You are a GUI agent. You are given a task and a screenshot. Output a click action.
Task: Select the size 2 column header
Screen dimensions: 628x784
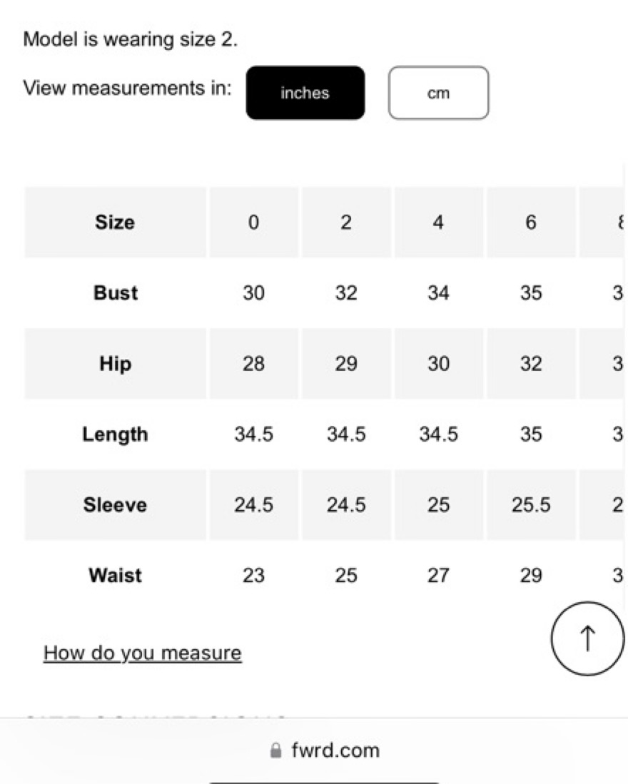click(346, 222)
